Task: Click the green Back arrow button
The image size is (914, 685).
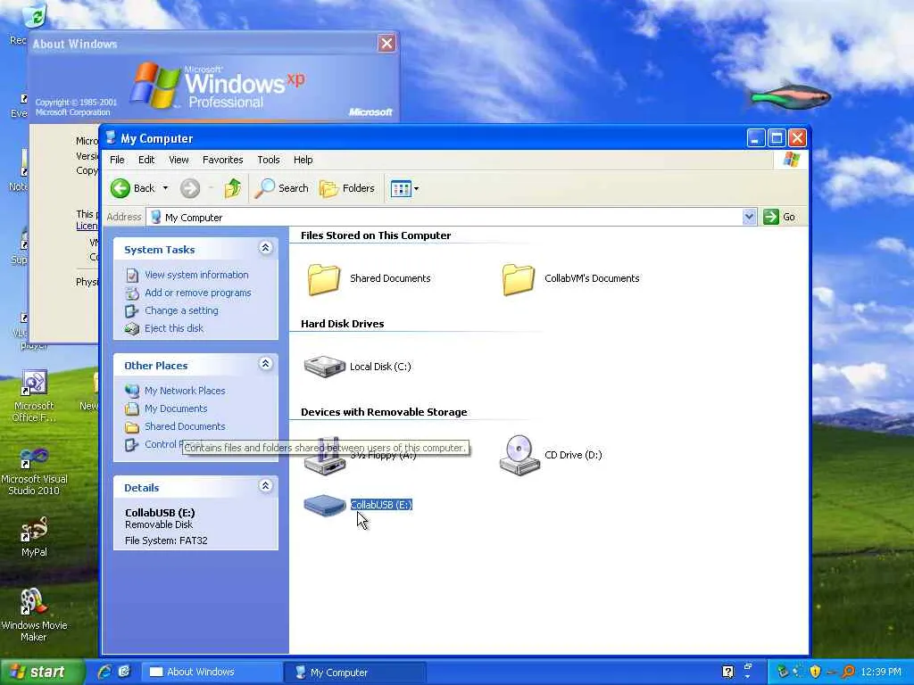Action: 120,188
